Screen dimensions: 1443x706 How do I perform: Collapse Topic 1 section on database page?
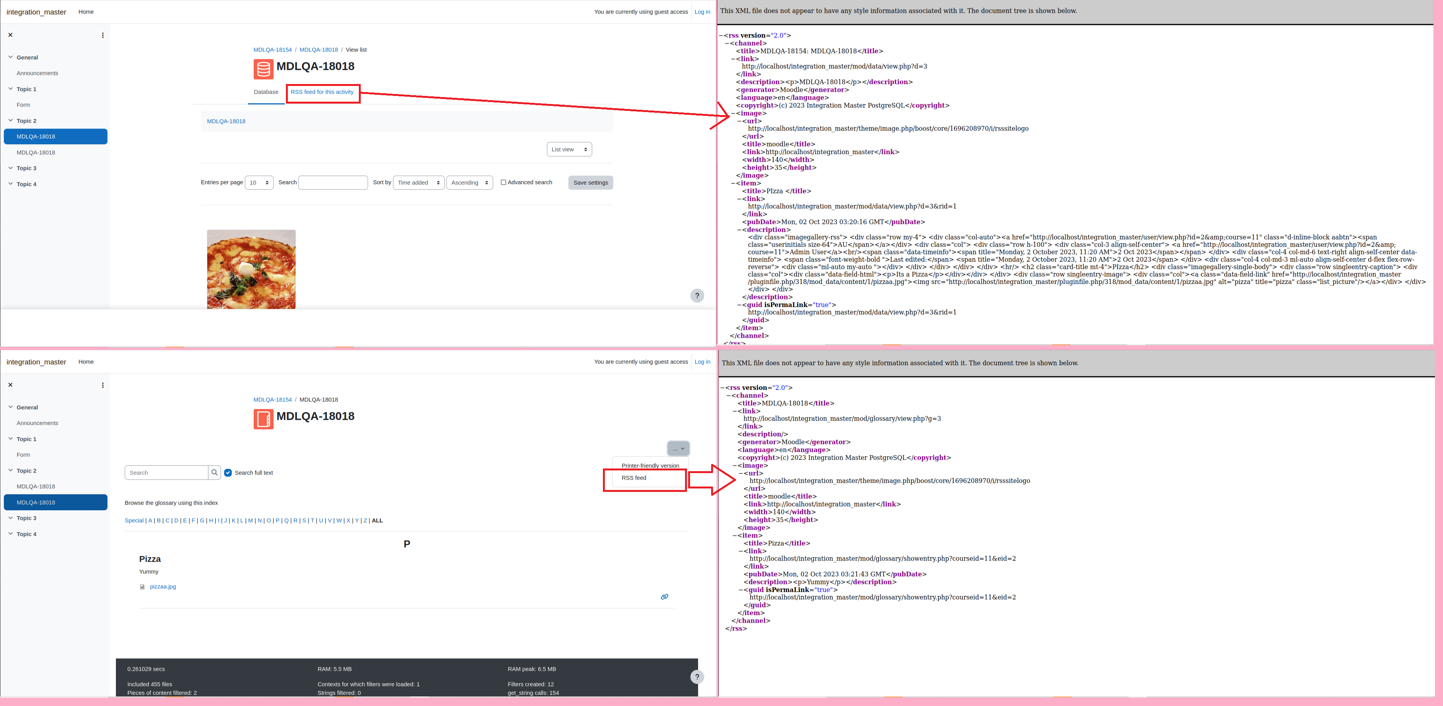[11, 89]
